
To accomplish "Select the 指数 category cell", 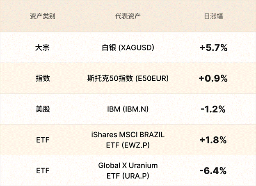I will [x=43, y=78].
